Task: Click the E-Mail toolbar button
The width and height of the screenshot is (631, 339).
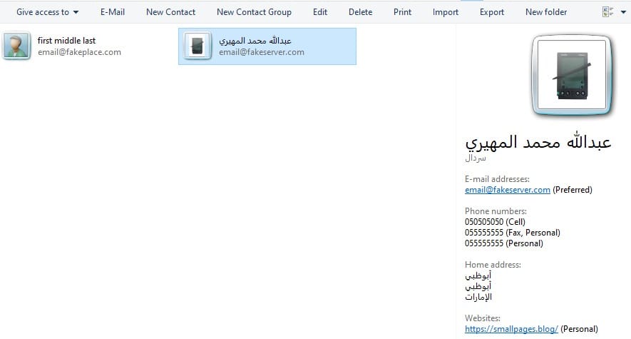Action: 113,12
